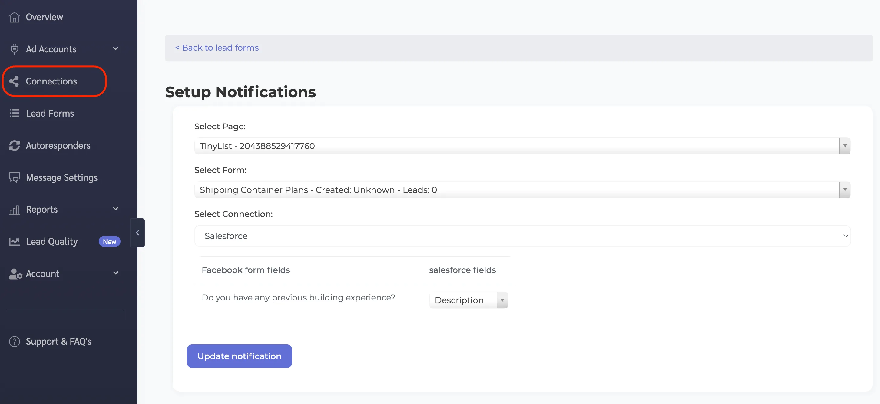880x404 pixels.
Task: Click the Overview home icon
Action: 14,17
